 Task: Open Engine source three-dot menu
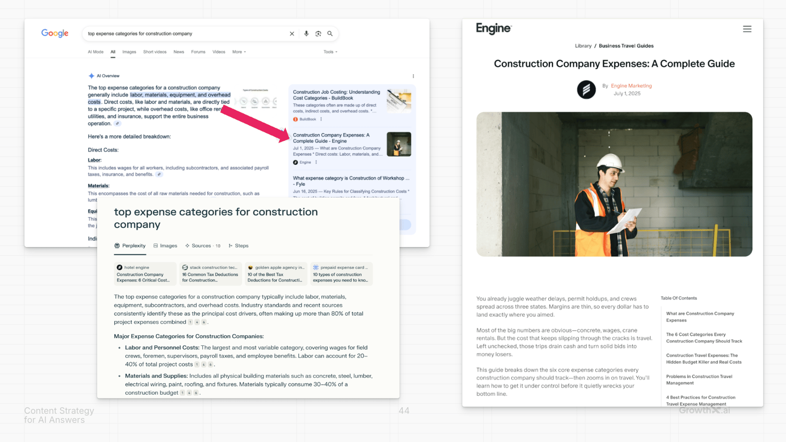point(316,163)
